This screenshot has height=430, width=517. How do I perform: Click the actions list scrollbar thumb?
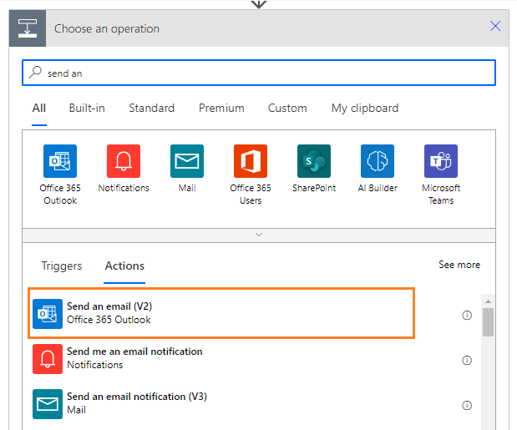pyautogui.click(x=489, y=322)
